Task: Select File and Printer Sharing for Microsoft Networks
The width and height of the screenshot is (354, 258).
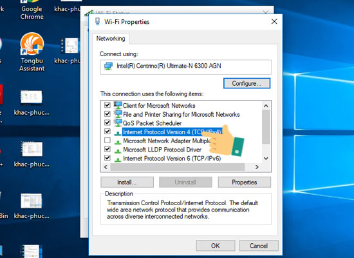Action: click(x=182, y=115)
